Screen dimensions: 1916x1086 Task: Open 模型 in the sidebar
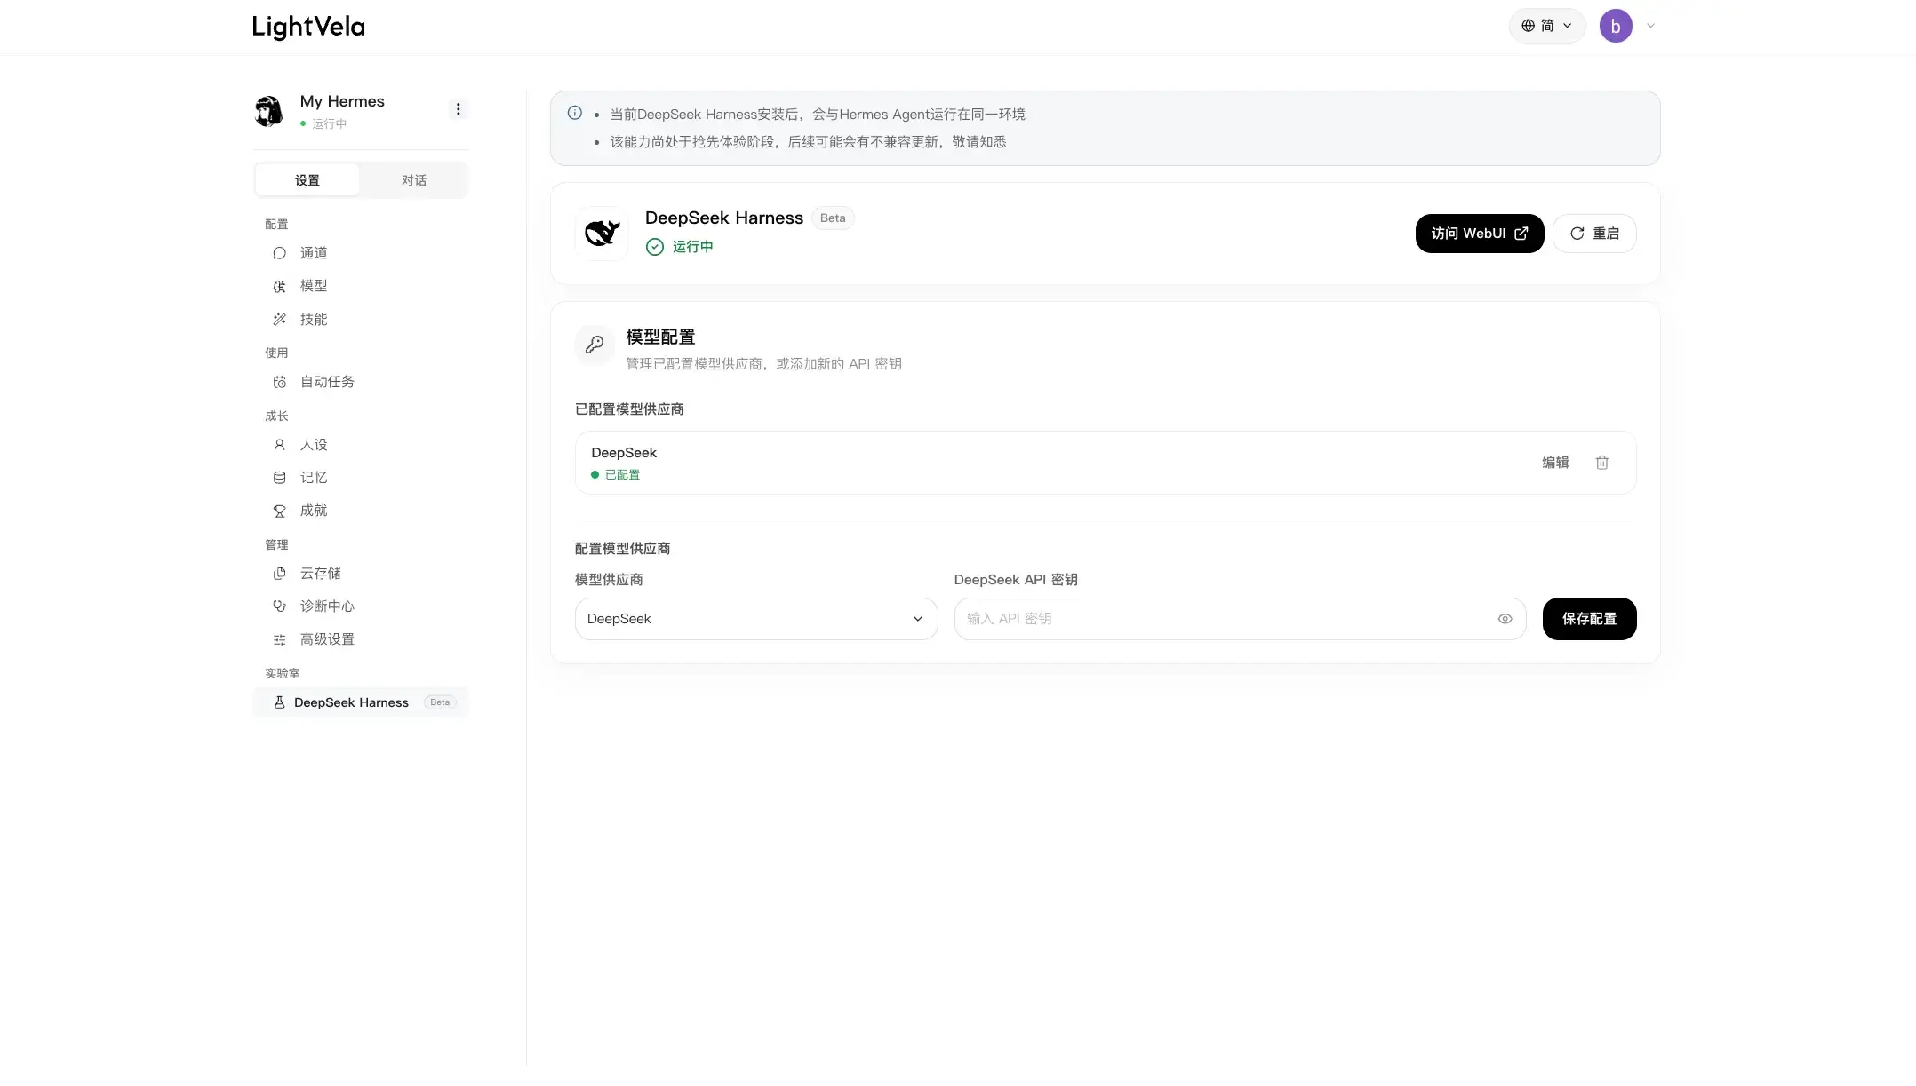360,286
